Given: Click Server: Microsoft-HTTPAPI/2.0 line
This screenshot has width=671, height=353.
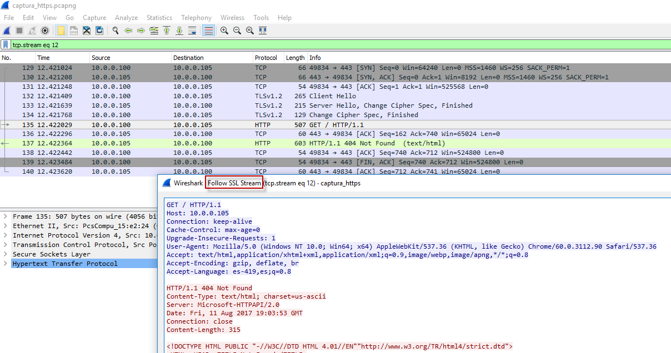Looking at the screenshot, I should pos(223,305).
